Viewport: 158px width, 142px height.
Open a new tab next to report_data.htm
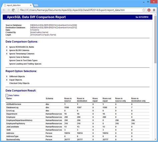(x=36, y=5)
